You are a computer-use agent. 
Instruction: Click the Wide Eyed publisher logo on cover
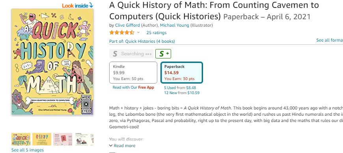tap(86, 104)
